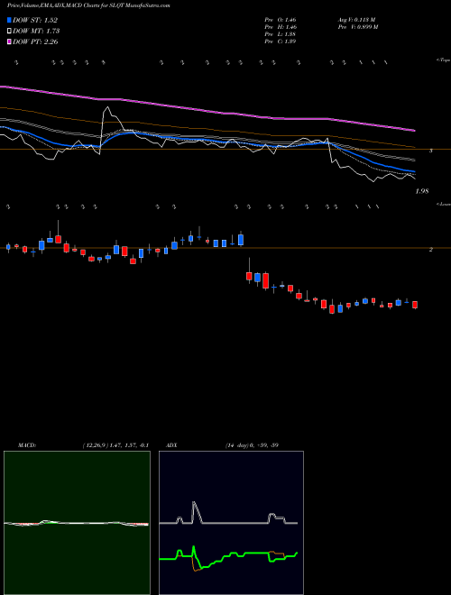Viewport: 451px width, 595px height.
Task: Select the DOW PT: 2.26 label
Action: coord(35,41)
